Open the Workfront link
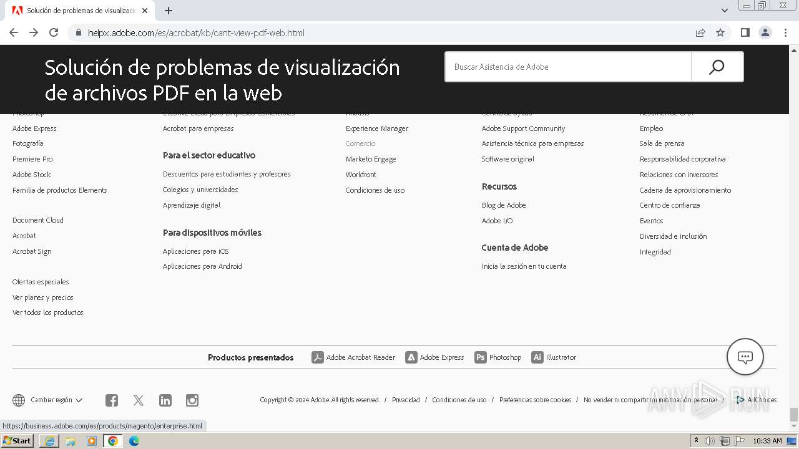This screenshot has width=799, height=449. click(361, 175)
